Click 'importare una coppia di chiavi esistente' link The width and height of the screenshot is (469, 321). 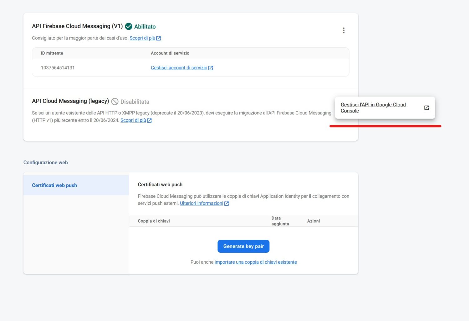(x=256, y=262)
